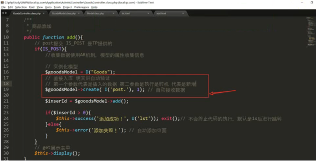Viewport: 316px width, 161px height.
Task: Click the 'if(IS_POST){' statement
Action: click(50, 49)
